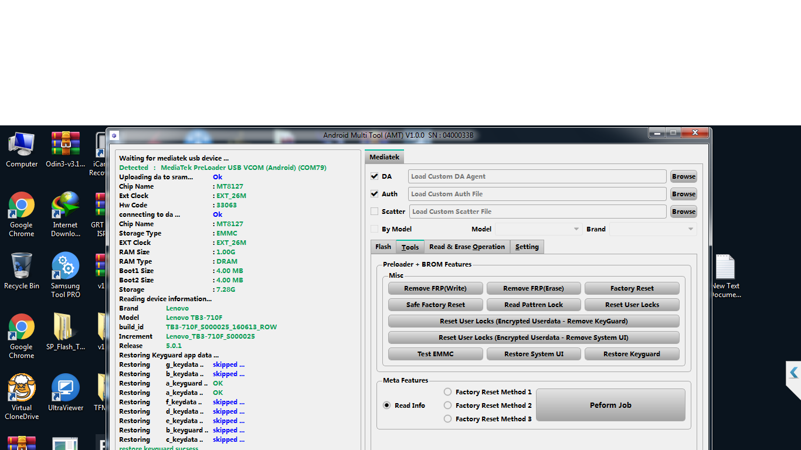Toggle the Auth checkbox

(x=375, y=194)
